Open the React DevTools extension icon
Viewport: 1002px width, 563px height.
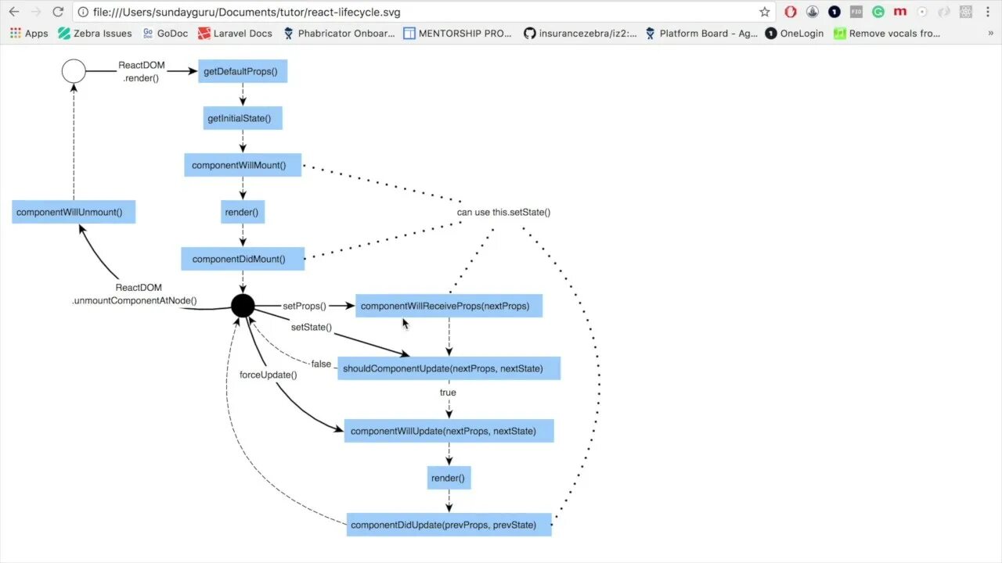click(965, 12)
